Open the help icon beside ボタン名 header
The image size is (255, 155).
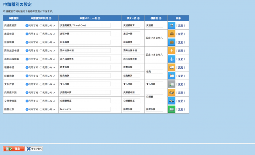click(x=138, y=18)
